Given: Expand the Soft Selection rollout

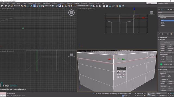Looking at the screenshot, I should (163, 38).
